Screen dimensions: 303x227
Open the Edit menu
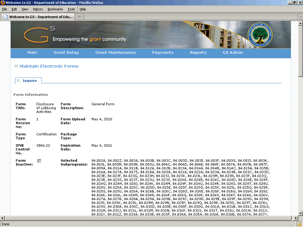[x=14, y=9]
